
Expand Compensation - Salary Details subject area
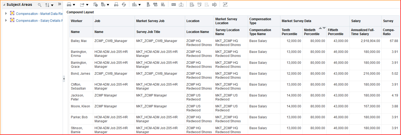6,20
